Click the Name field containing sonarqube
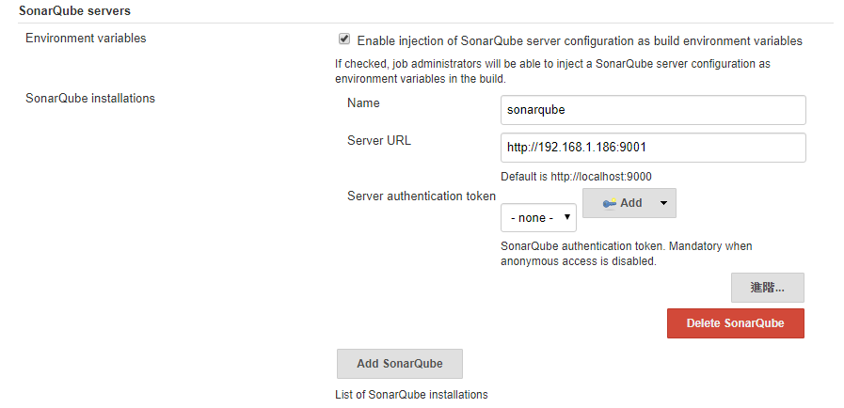This screenshot has width=844, height=408. (653, 110)
